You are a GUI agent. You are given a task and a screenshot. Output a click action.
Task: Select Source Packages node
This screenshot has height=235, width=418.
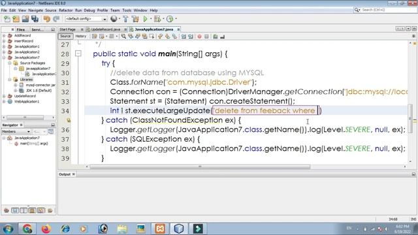(33, 63)
